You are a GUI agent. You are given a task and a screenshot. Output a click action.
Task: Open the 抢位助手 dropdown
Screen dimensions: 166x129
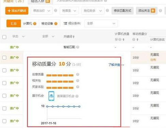click(93, 11)
